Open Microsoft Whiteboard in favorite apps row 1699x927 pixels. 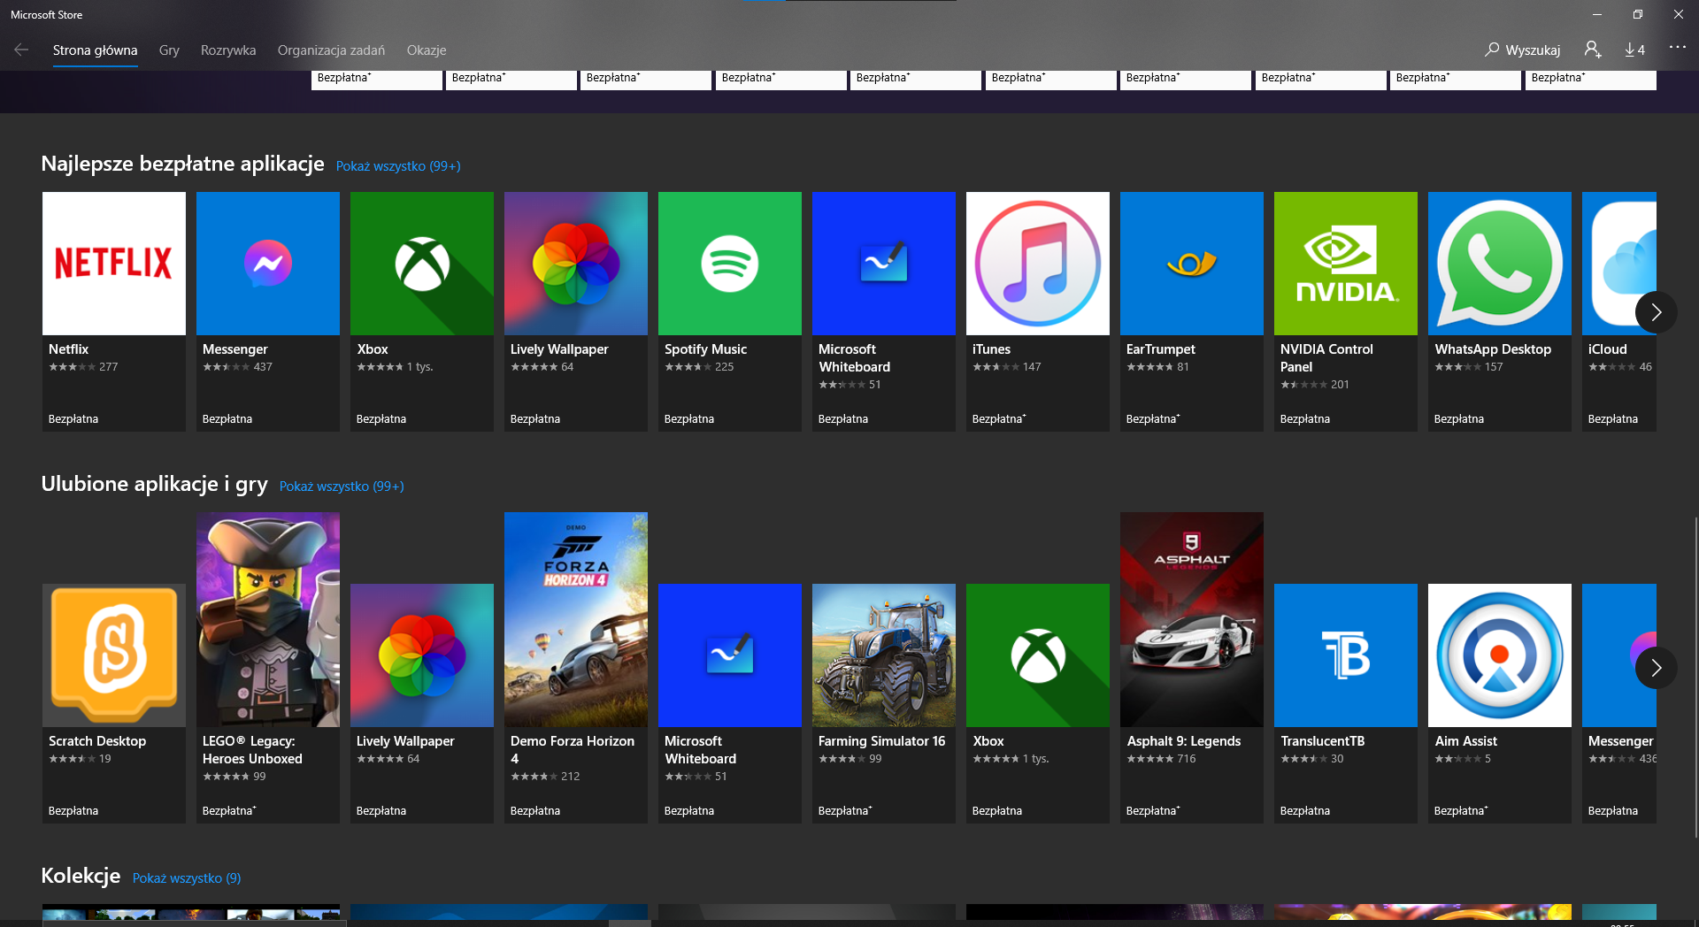click(730, 703)
